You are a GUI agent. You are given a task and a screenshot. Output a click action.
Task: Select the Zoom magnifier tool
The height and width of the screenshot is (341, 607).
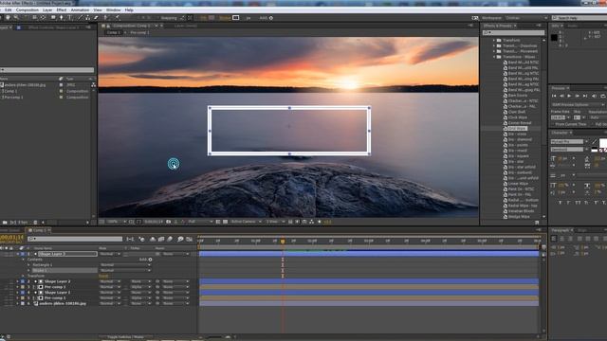16,18
